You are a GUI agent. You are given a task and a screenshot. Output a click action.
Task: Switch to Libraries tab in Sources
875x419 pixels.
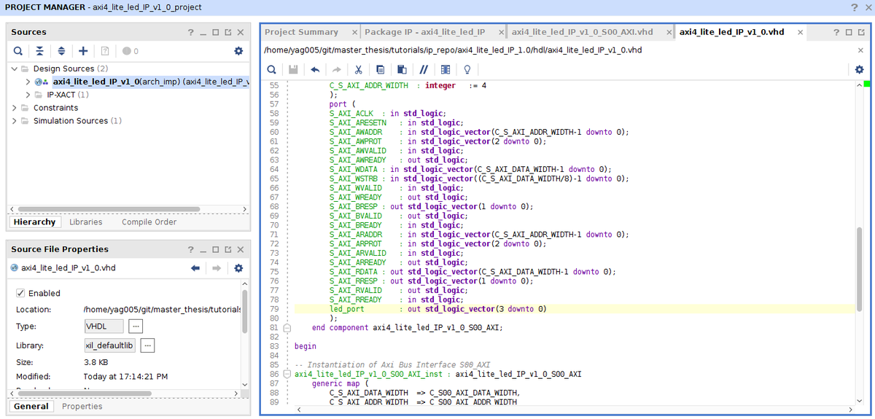[x=86, y=222]
